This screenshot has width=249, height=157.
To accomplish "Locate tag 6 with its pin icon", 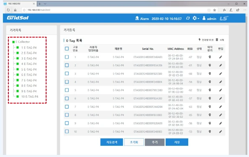I will (x=210, y=99).
